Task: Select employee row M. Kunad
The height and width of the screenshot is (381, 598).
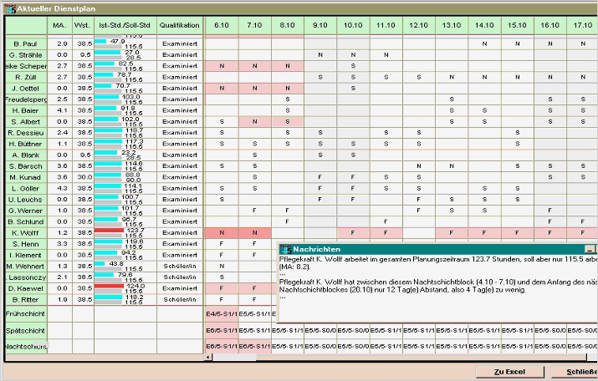Action: 26,177
